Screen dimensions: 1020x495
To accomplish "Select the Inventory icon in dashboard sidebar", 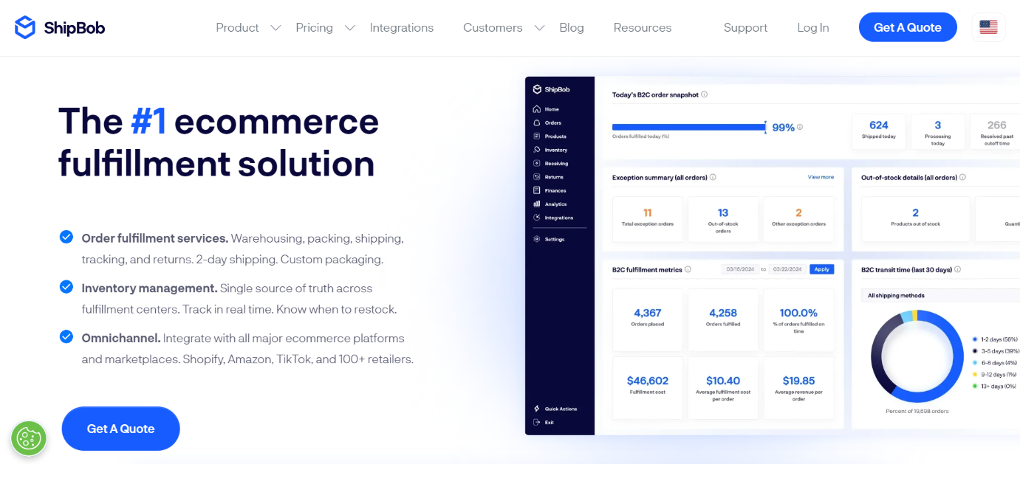I will pyautogui.click(x=537, y=150).
